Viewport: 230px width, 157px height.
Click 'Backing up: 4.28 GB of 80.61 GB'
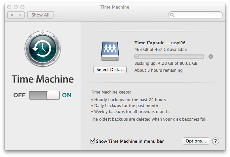[166, 63]
